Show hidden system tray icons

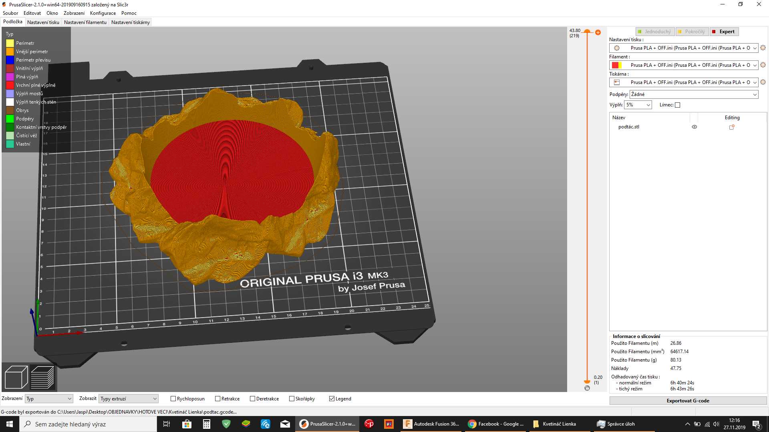(x=687, y=424)
